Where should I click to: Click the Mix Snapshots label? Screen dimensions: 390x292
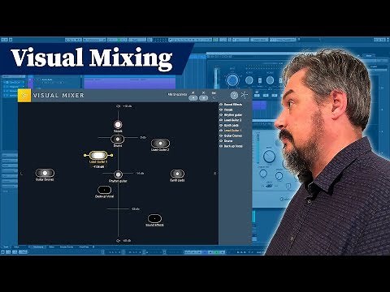[x=177, y=94]
